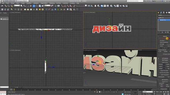
Task: Click the Mirror tool icon
Action: [89, 6]
